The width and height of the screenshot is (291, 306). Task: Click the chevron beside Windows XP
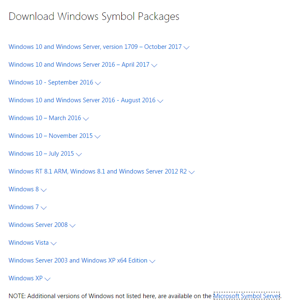[x=47, y=279]
